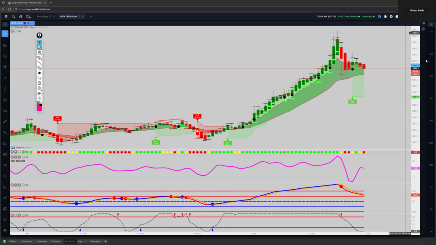
Task: Switch to Home Page tab
Action: pos(43,17)
